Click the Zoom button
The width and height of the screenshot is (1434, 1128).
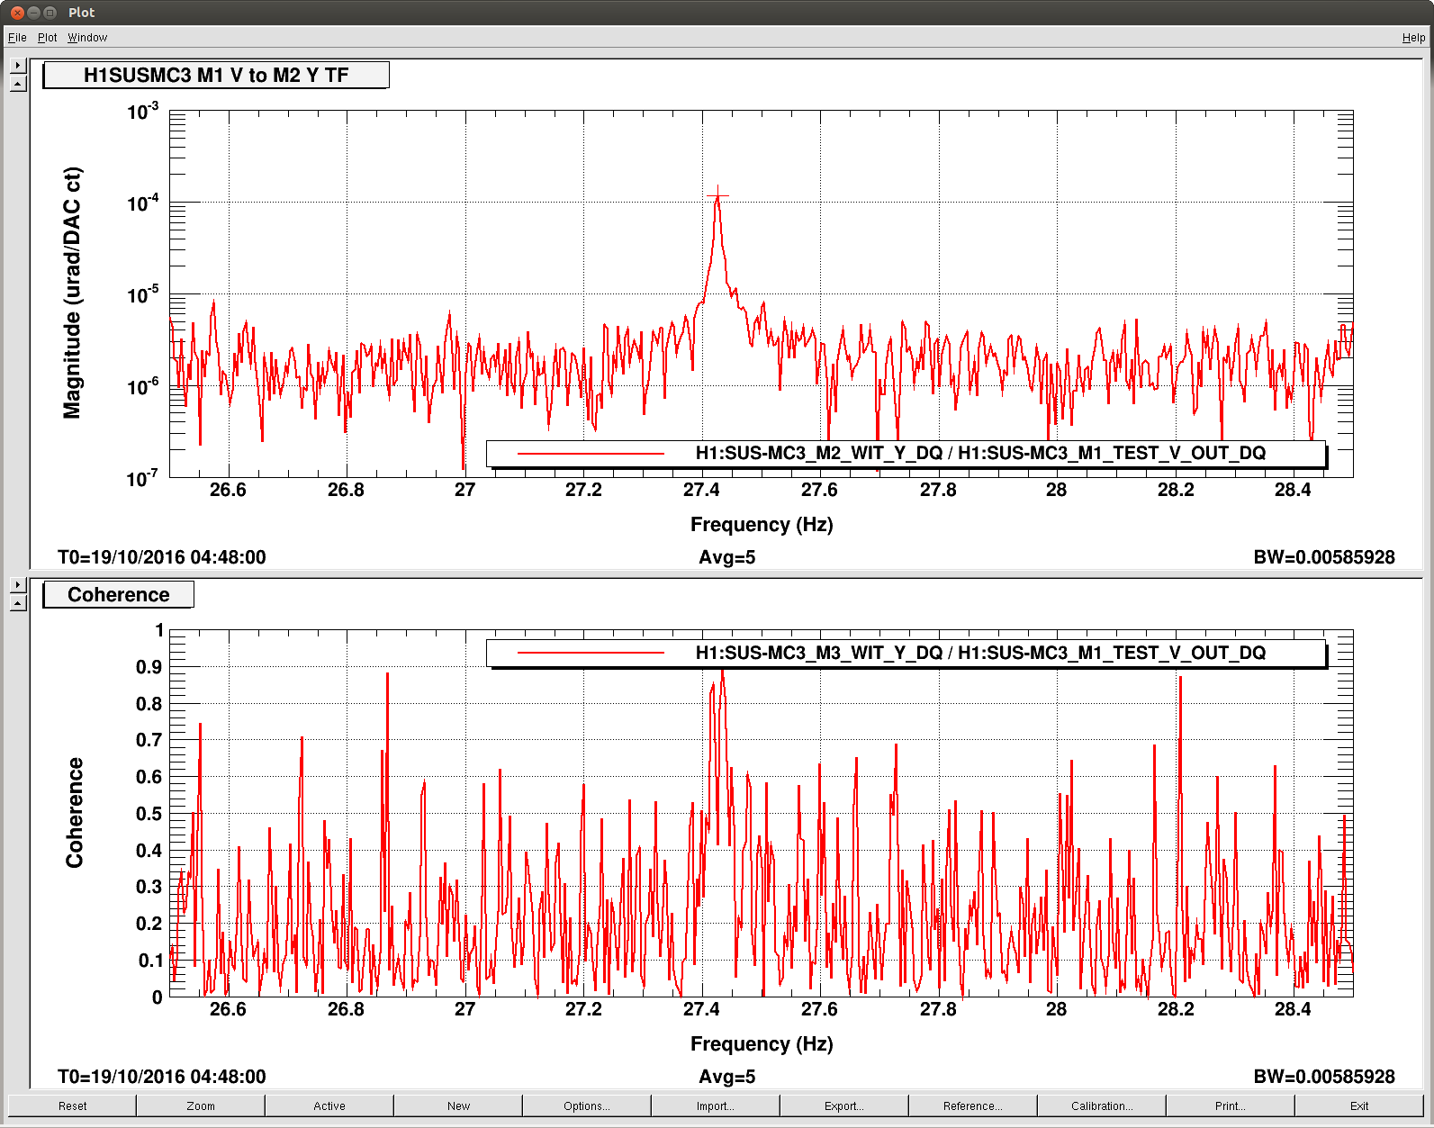(201, 1105)
